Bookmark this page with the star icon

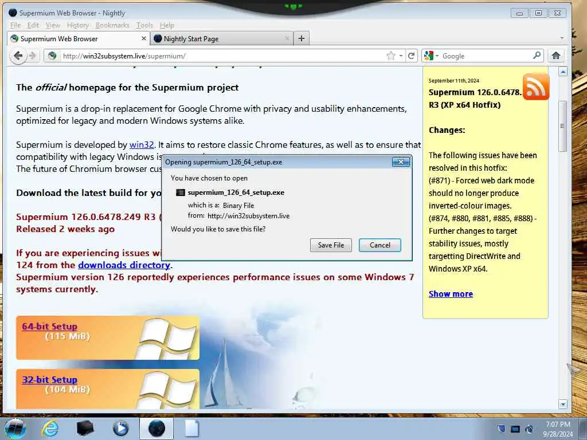point(390,56)
